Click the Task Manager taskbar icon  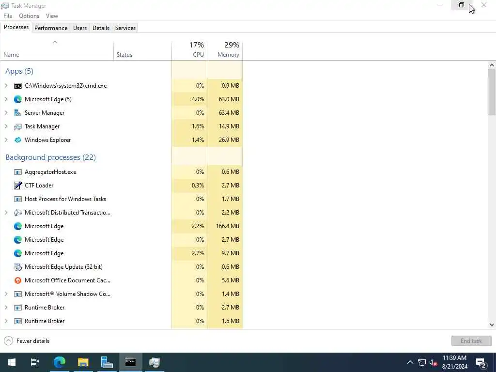point(155,362)
